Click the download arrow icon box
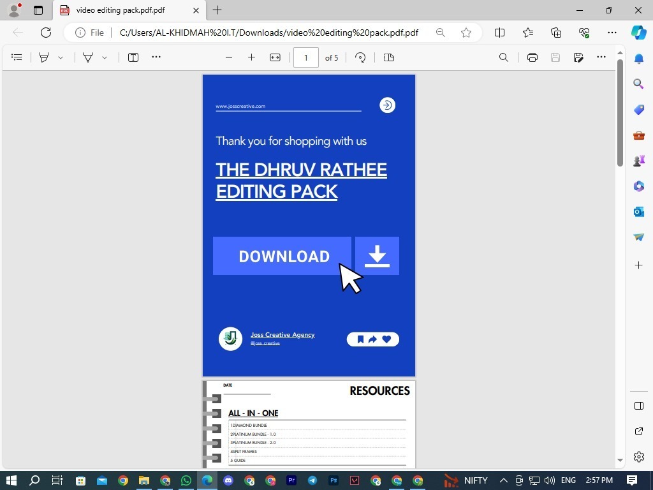The width and height of the screenshot is (653, 490). click(x=378, y=256)
